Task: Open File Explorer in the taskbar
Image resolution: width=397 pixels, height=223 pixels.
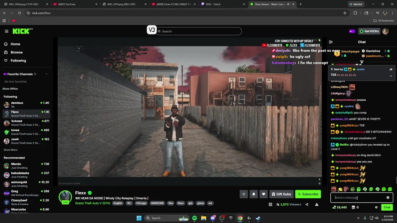Action: 203,218
